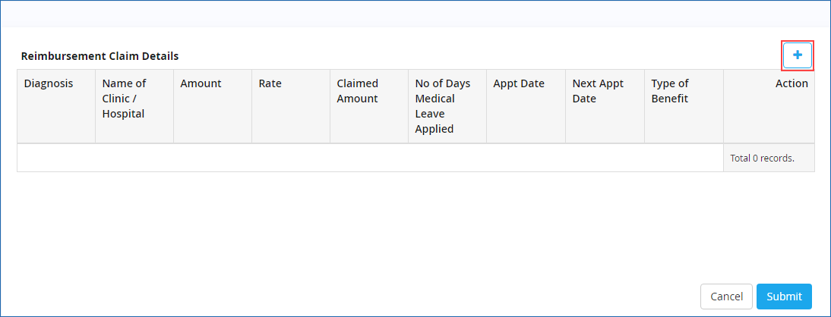Select the Claimed Amount column header

point(369,106)
